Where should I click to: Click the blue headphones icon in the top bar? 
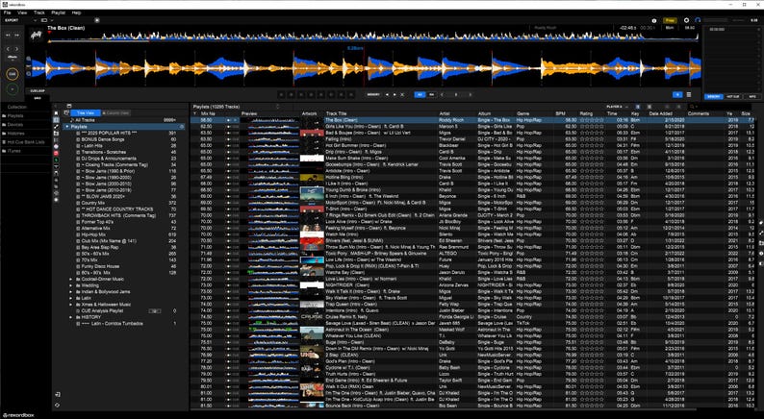click(698, 20)
